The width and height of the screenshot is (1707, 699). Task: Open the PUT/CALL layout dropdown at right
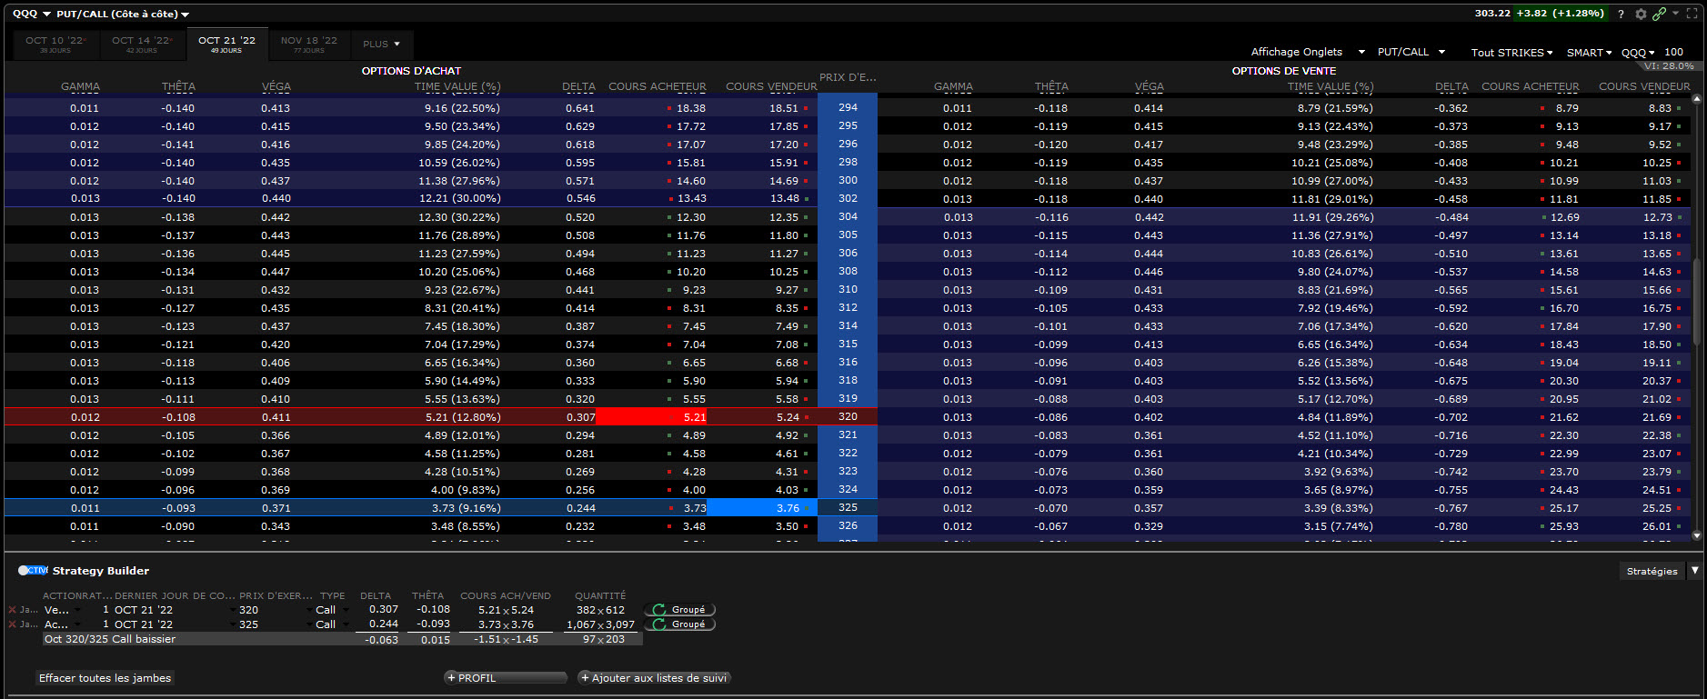(x=1411, y=52)
